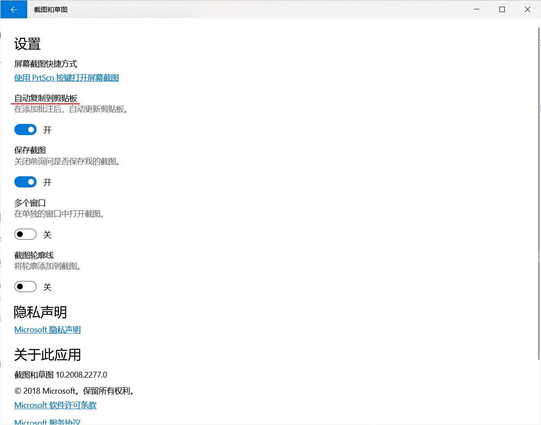Enable the multiple windows toggle

click(x=25, y=234)
